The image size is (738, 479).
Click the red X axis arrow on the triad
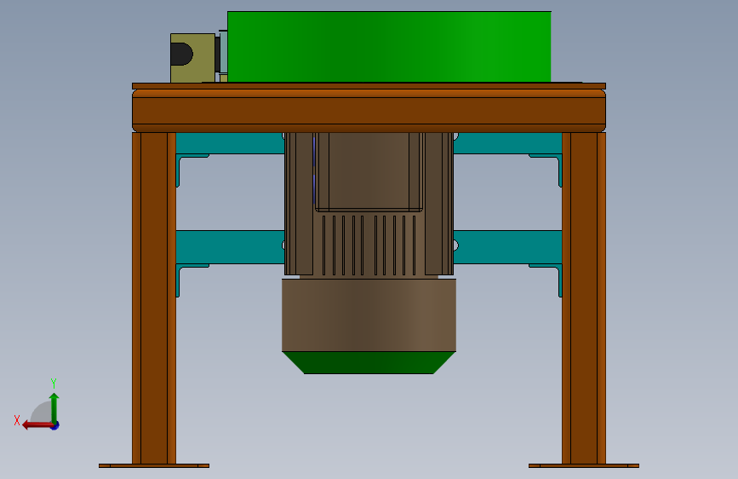click(x=37, y=425)
